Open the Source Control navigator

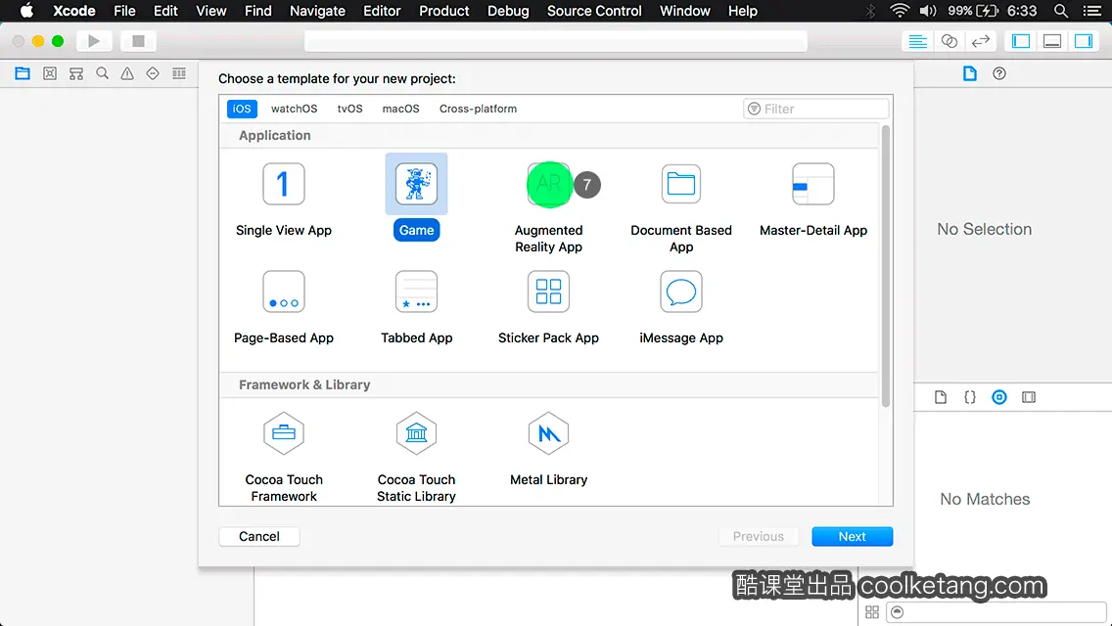[x=50, y=73]
